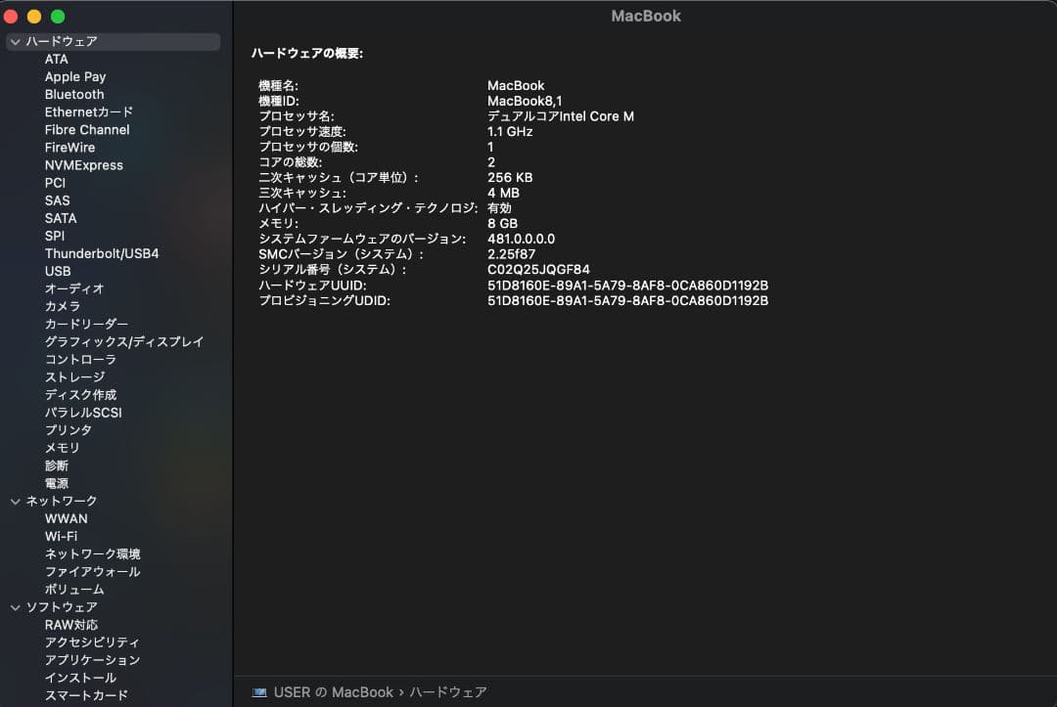Click the プロビジョニングUDID value
This screenshot has height=707, width=1057.
tap(627, 300)
